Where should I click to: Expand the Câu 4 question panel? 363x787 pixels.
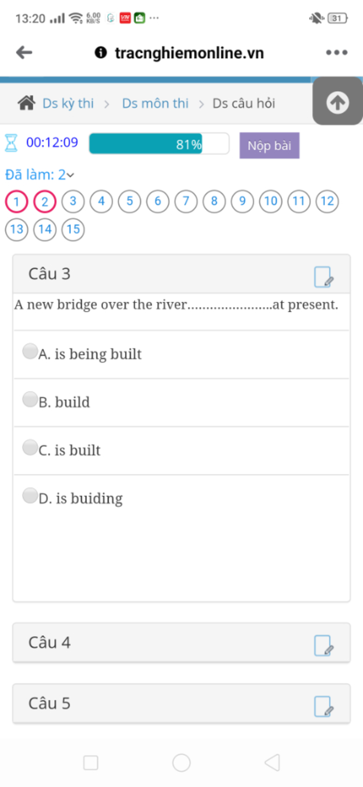coord(181,643)
